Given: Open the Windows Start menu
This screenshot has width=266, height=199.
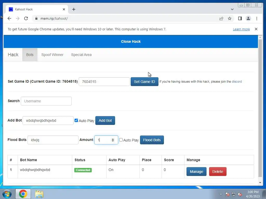Looking at the screenshot, I should point(7,194).
